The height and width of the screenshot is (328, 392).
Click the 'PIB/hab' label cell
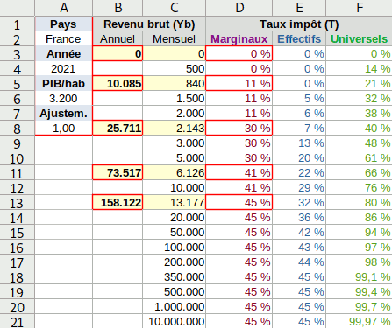[x=64, y=83]
